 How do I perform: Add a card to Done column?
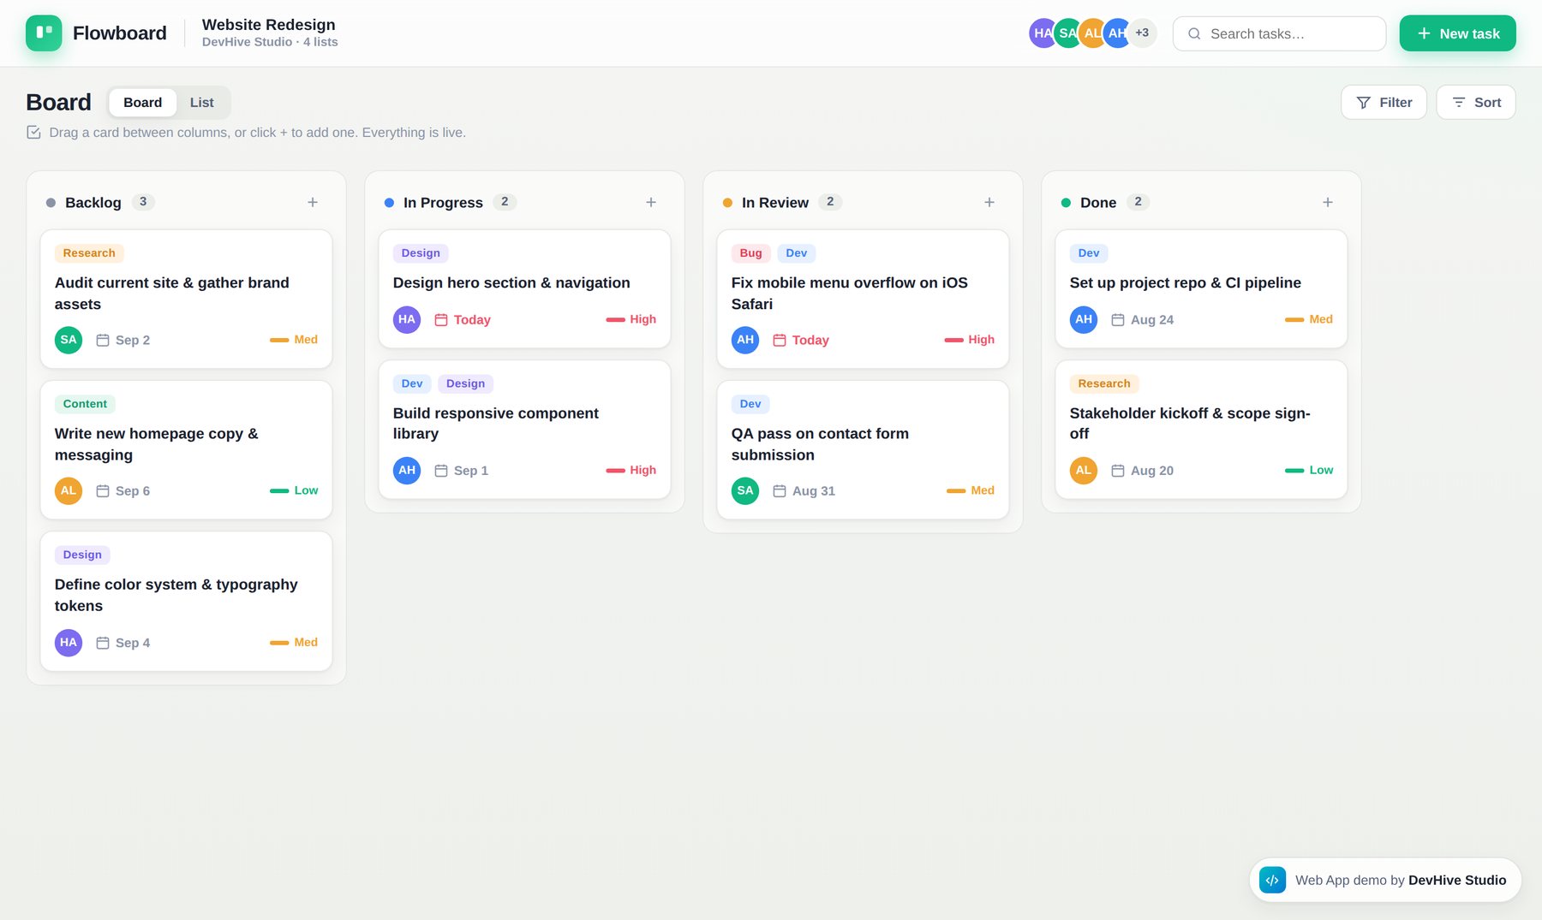[1328, 202]
